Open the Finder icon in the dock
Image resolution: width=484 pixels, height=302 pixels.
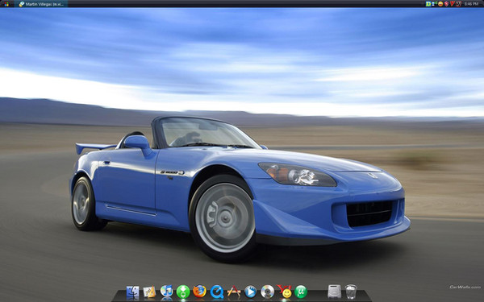133,292
